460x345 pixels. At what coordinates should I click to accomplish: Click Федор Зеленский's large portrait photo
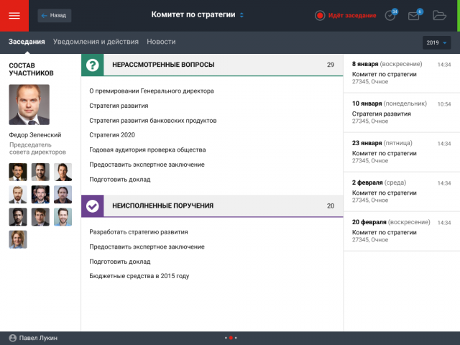point(29,105)
